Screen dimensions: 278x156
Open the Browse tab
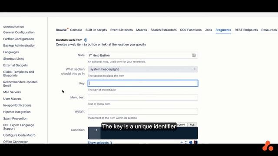pyautogui.click(x=61, y=30)
